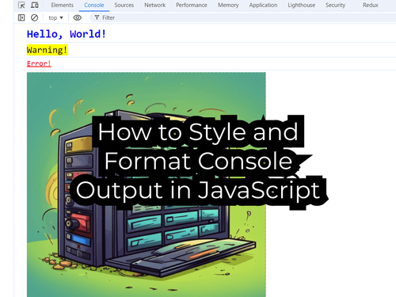Switch to the Performance tab
The image size is (396, 297).
(x=192, y=5)
